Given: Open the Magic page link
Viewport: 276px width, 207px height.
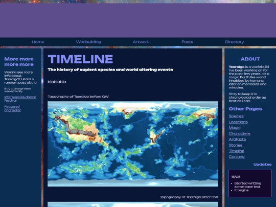Looking at the screenshot, I should point(235,128).
